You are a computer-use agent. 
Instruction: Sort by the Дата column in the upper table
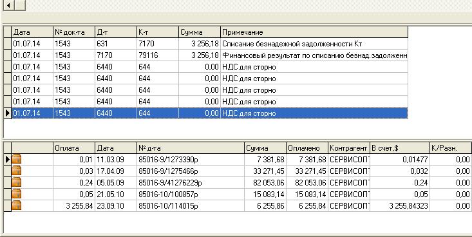[32, 32]
